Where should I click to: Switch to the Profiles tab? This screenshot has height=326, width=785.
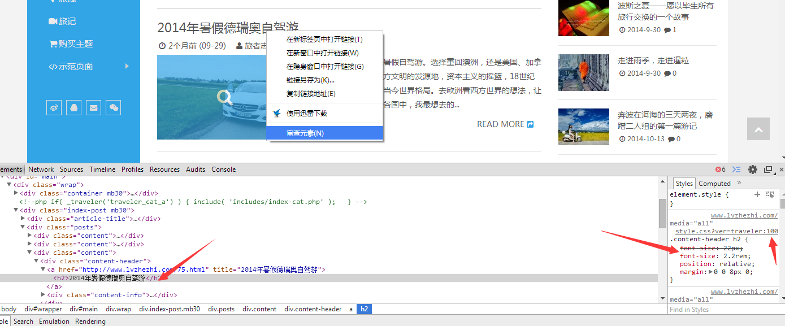tap(132, 169)
